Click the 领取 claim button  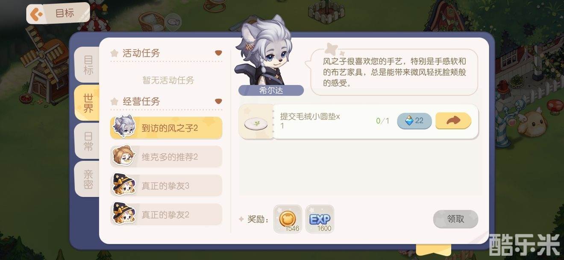tap(455, 219)
